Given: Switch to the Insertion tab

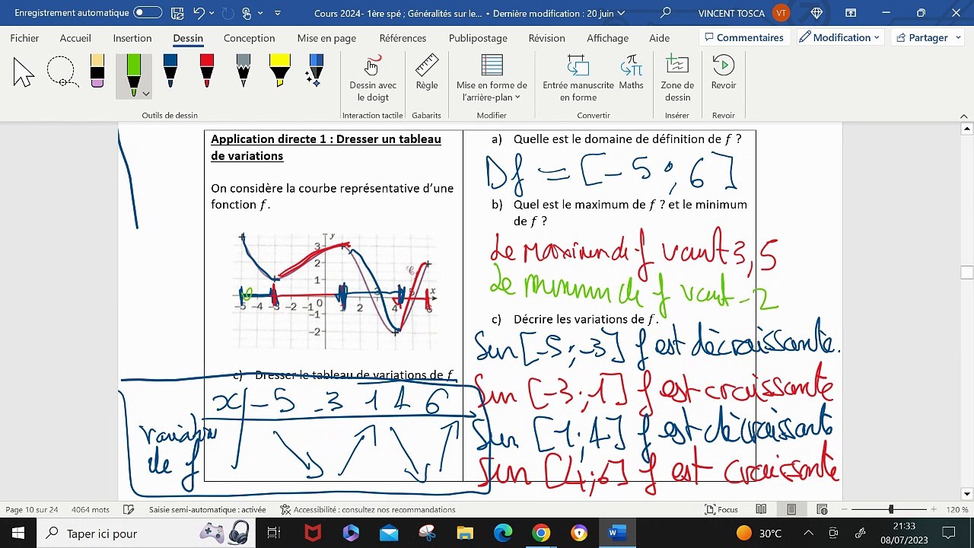Looking at the screenshot, I should (x=132, y=38).
